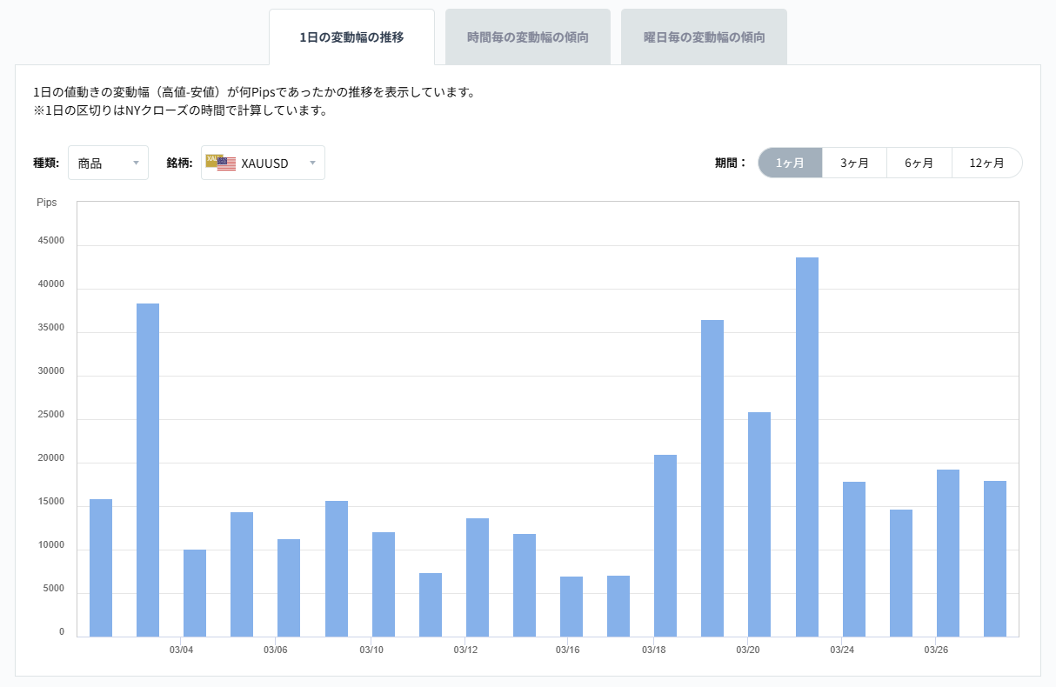Select the 1日の変動幅の推移 tab
Image resolution: width=1056 pixels, height=687 pixels.
pos(351,36)
